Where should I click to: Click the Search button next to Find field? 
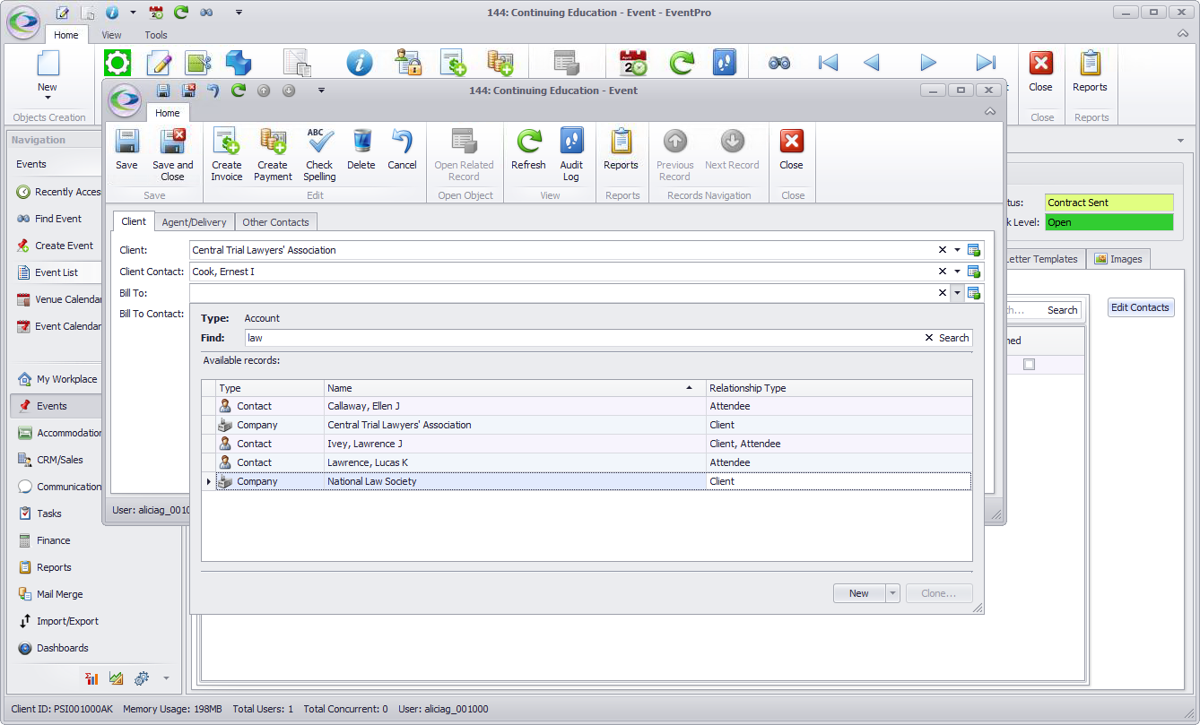coord(953,338)
